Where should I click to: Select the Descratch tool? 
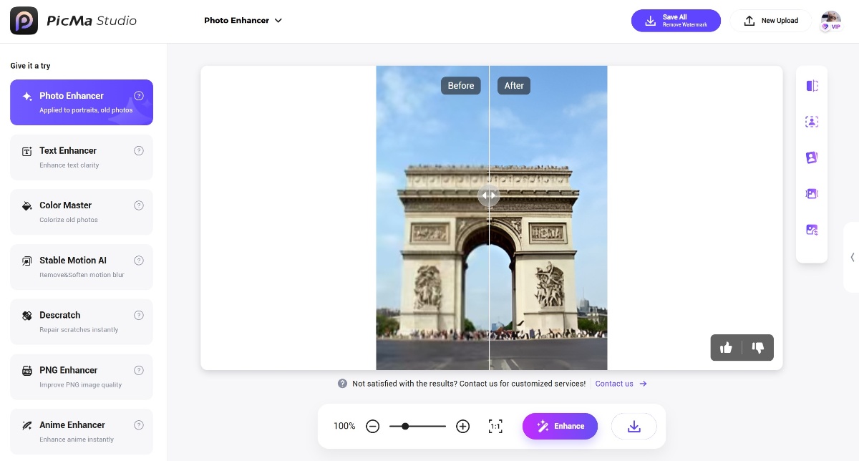click(x=82, y=322)
